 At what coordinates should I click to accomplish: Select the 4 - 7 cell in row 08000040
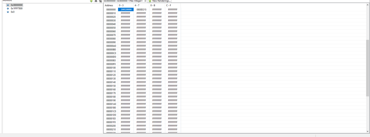coord(141,24)
